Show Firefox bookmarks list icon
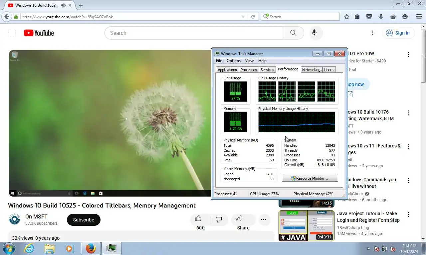This screenshot has height=255, width=426. click(357, 17)
